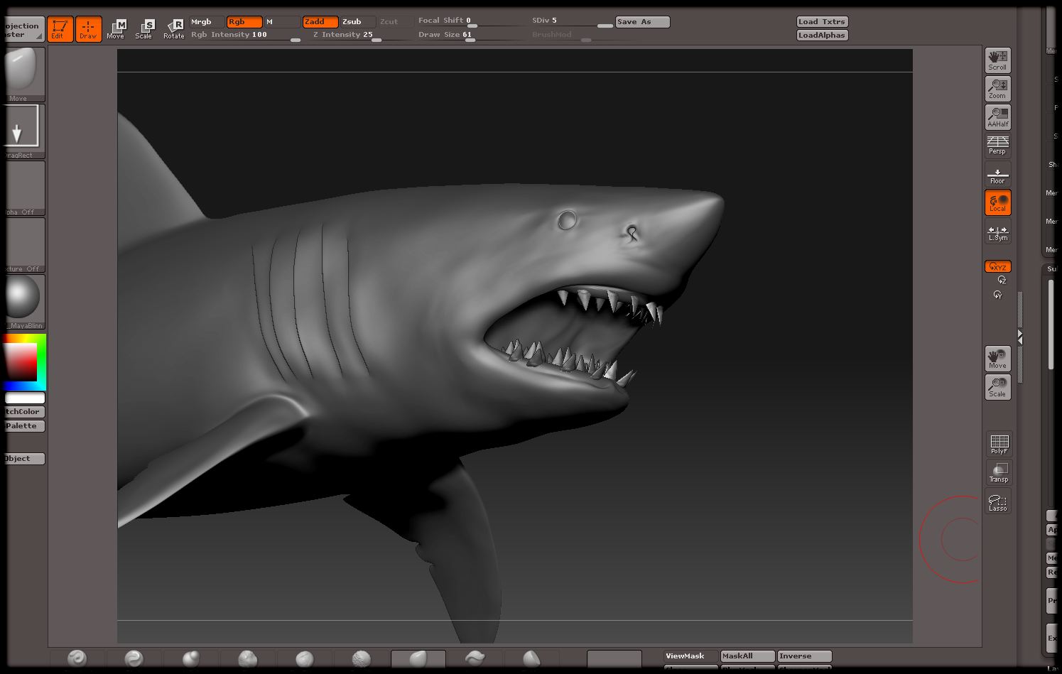This screenshot has height=674, width=1062.
Task: Enable M material paint mode
Action: 282,22
